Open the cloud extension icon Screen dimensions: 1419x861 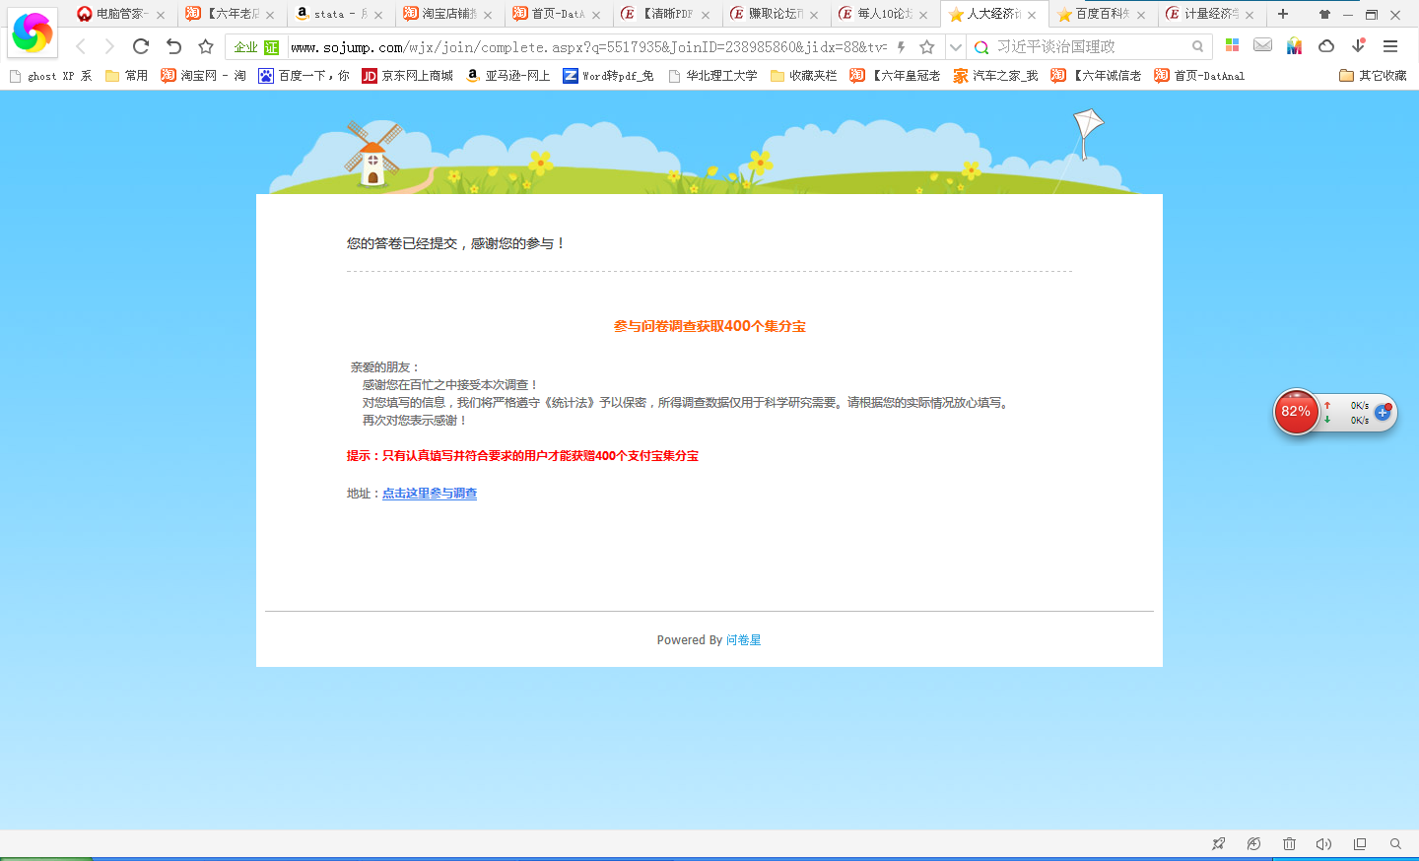(1326, 46)
